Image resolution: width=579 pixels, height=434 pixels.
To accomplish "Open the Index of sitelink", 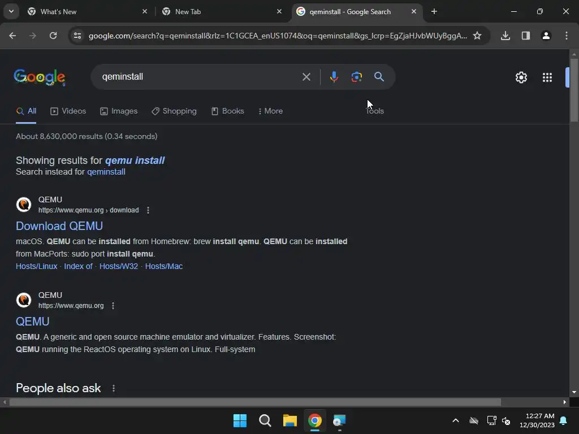I will coord(78,266).
